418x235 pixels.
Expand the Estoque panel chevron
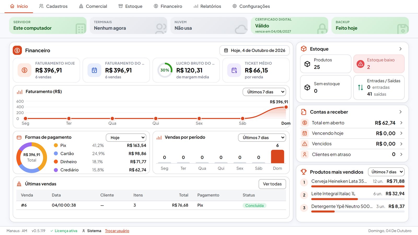(400, 49)
